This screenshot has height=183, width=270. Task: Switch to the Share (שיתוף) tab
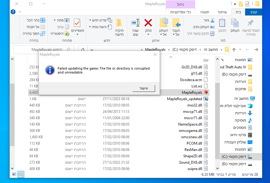[222, 12]
